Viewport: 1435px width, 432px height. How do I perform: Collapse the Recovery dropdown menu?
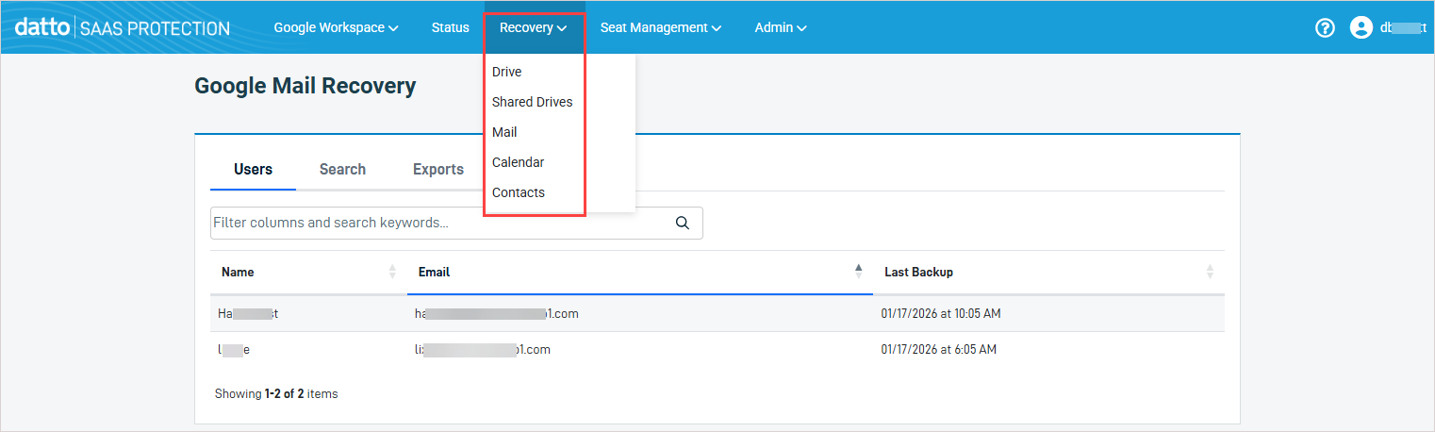pyautogui.click(x=534, y=28)
